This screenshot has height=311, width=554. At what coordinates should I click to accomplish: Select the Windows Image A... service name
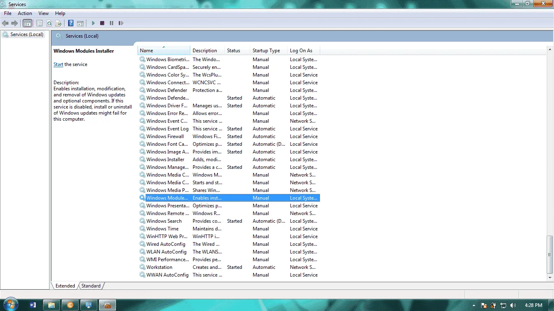(x=167, y=152)
